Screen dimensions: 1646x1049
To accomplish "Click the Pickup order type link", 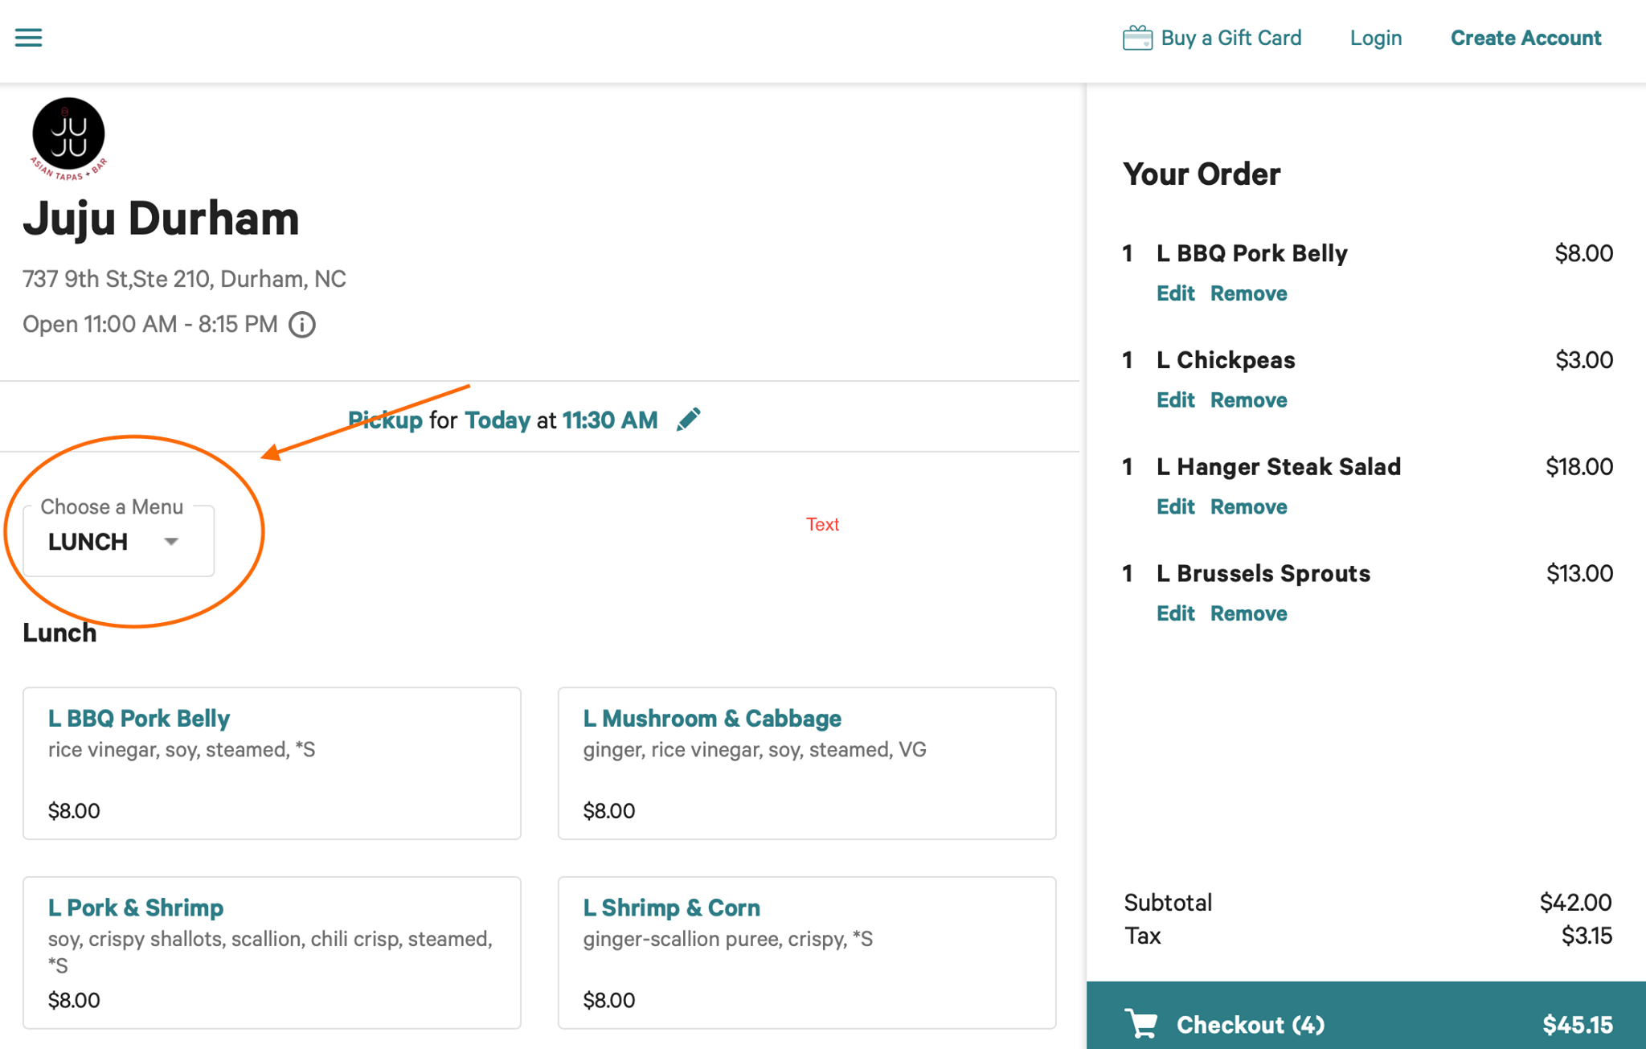I will pos(386,420).
